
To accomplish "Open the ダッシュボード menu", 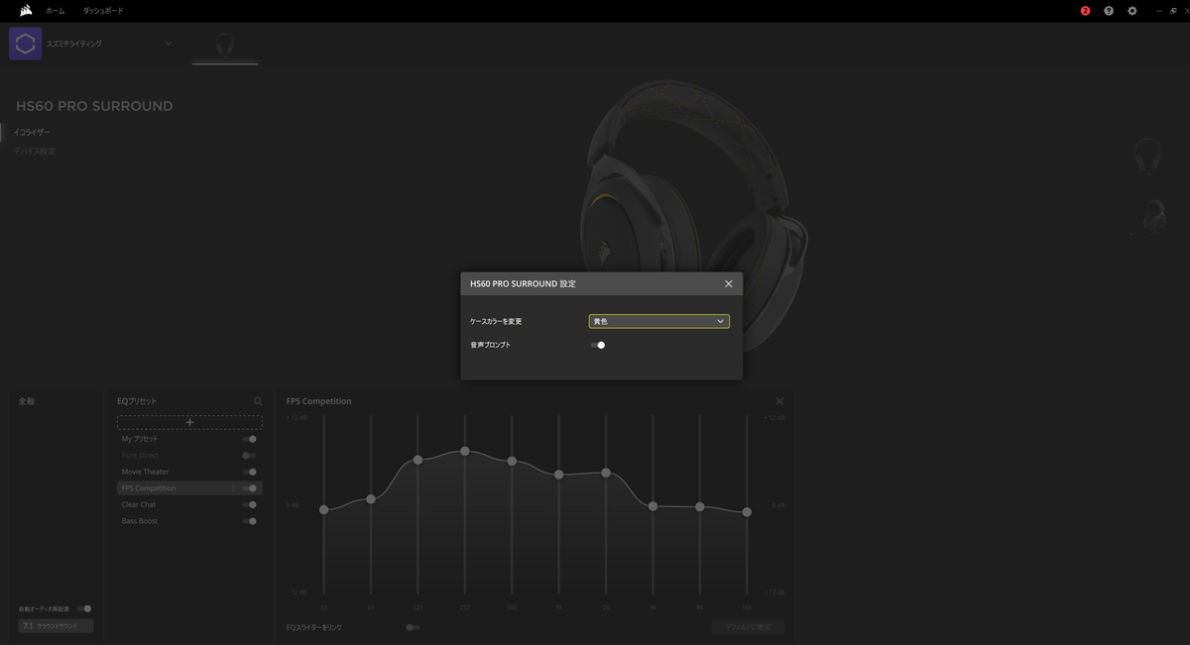I will coord(103,11).
